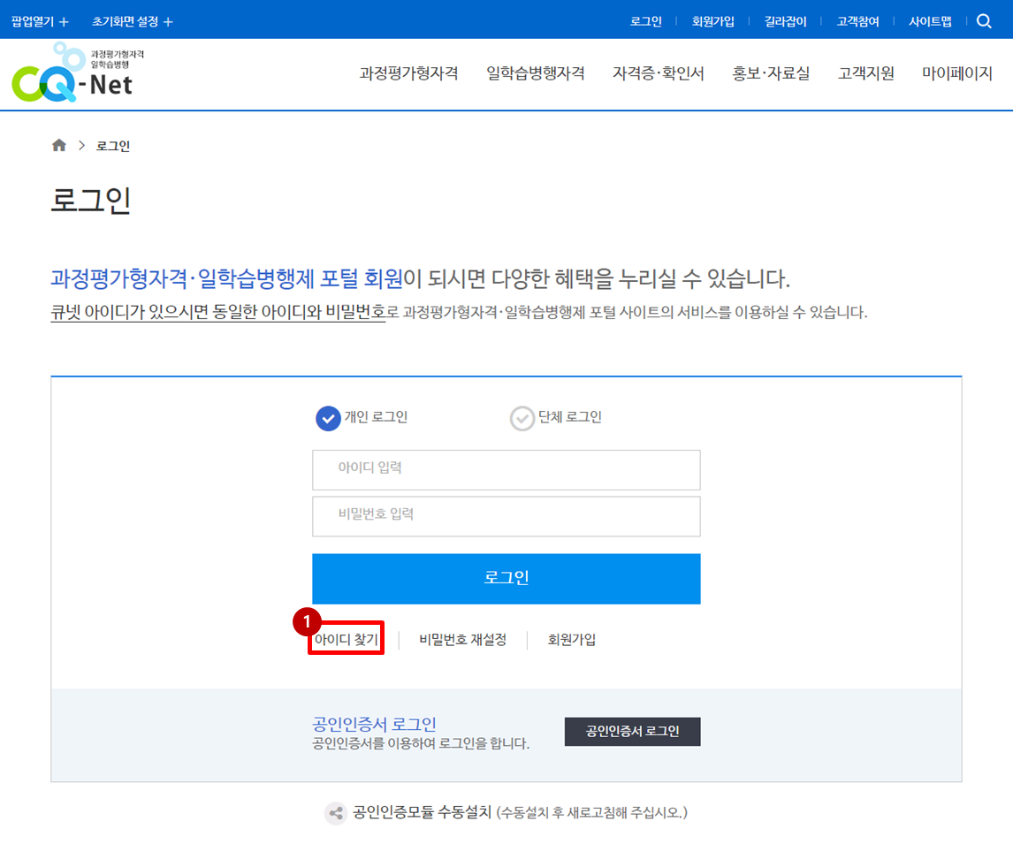Click the 비밀번호 재설정 link
The image size is (1013, 844).
tap(462, 639)
